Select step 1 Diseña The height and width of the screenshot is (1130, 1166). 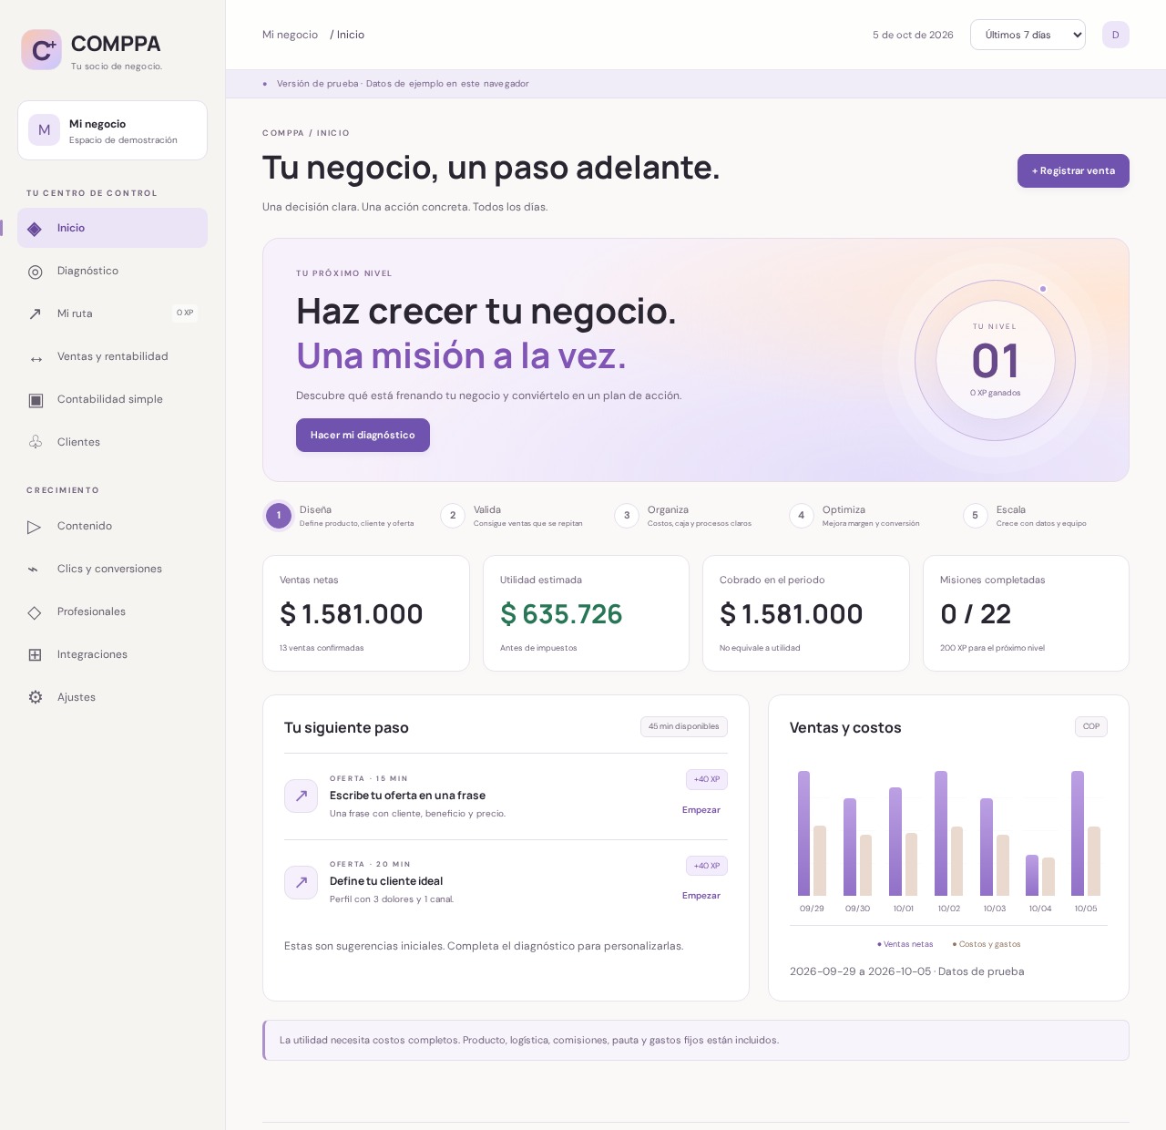click(x=340, y=516)
